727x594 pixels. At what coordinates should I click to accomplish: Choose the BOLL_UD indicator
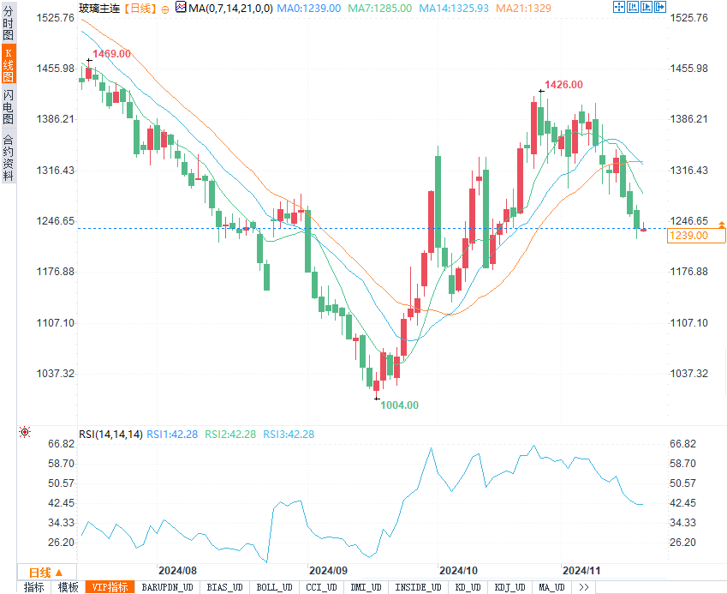click(274, 587)
